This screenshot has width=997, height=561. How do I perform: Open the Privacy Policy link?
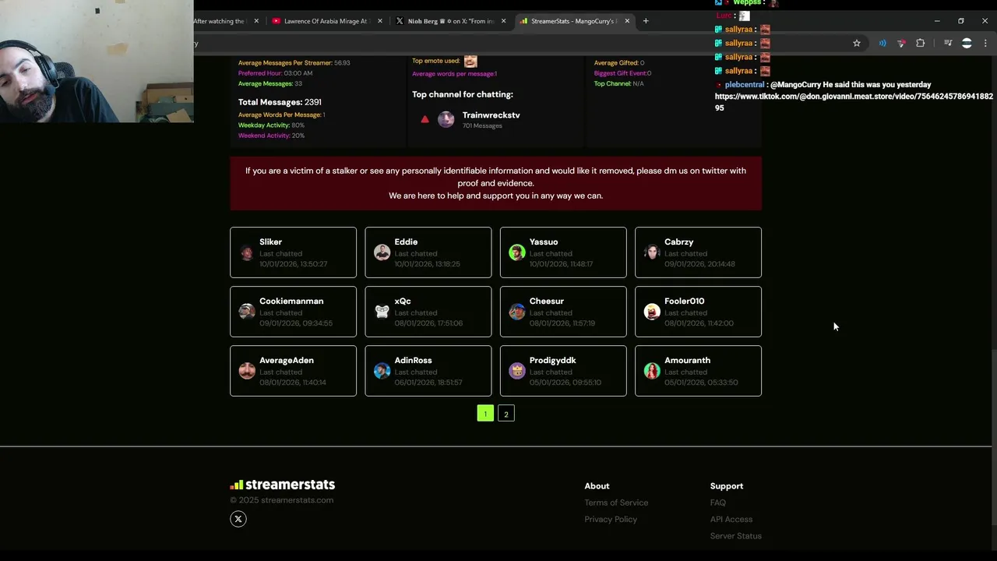click(x=611, y=519)
